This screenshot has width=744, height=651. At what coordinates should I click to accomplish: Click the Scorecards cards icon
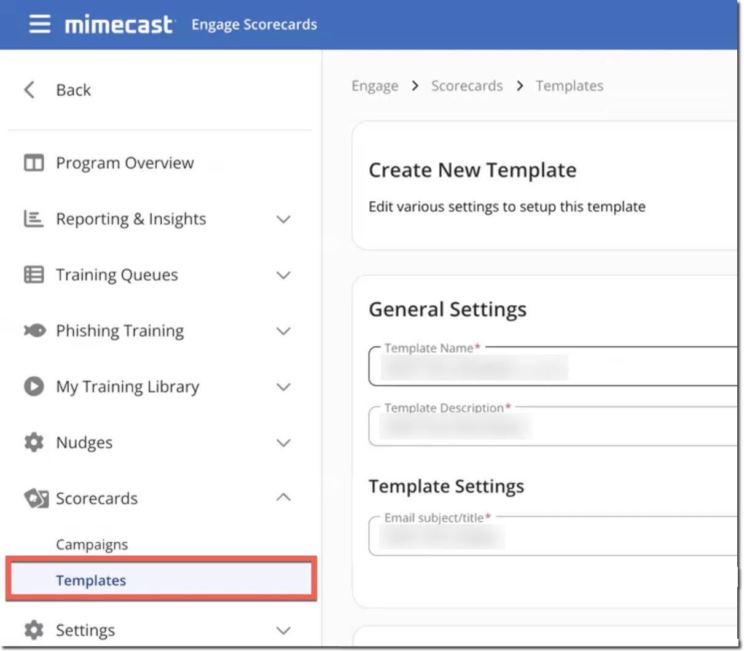coord(34,498)
